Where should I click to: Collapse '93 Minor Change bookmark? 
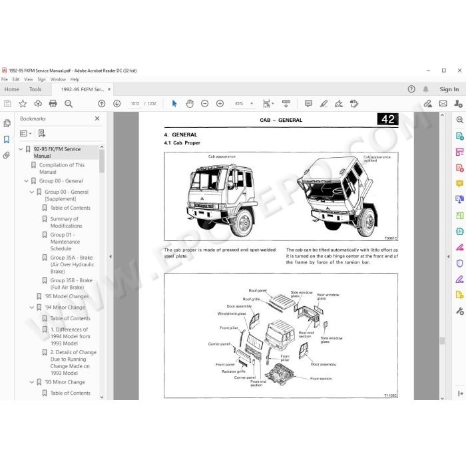[x=32, y=382]
